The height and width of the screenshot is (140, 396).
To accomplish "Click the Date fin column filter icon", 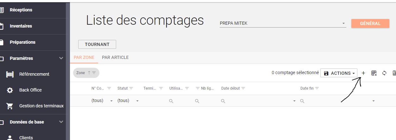I will point(317,88).
